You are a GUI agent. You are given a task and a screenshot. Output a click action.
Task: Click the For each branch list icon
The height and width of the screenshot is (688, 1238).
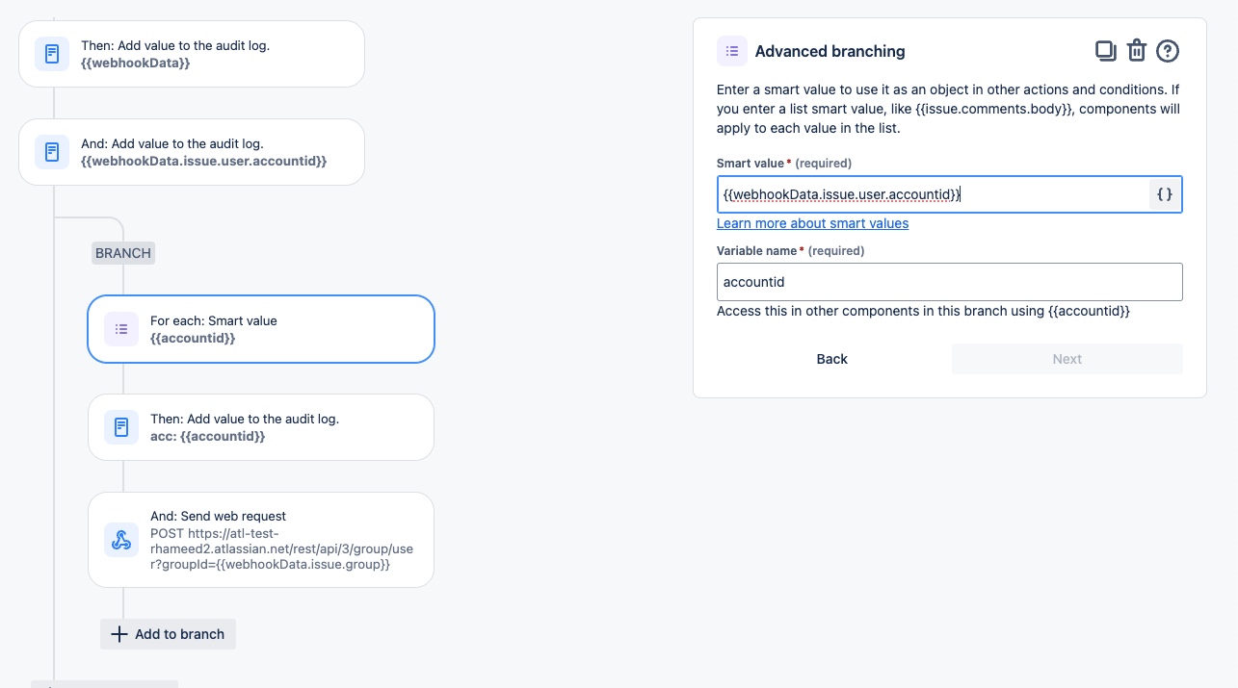[x=121, y=329]
